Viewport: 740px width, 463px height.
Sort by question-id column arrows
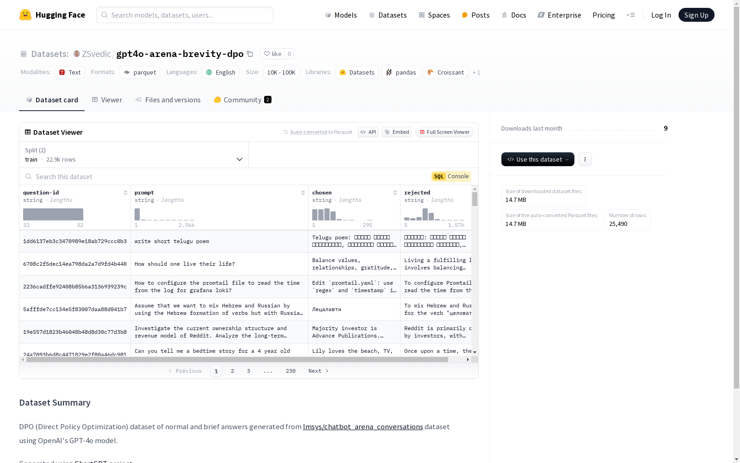(125, 193)
